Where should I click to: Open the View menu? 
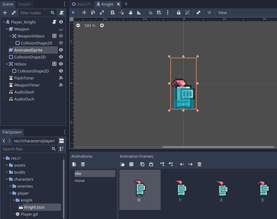222,13
